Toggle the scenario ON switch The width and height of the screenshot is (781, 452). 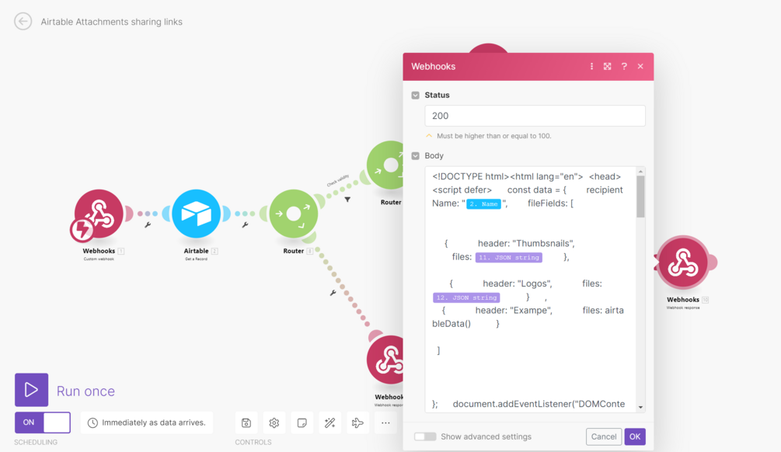coord(42,422)
